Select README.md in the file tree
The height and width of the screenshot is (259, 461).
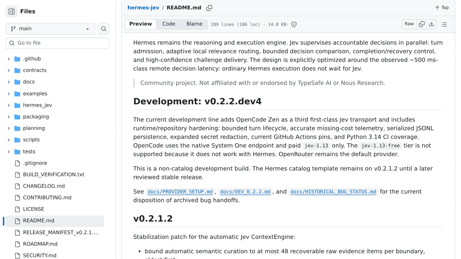[55, 221]
